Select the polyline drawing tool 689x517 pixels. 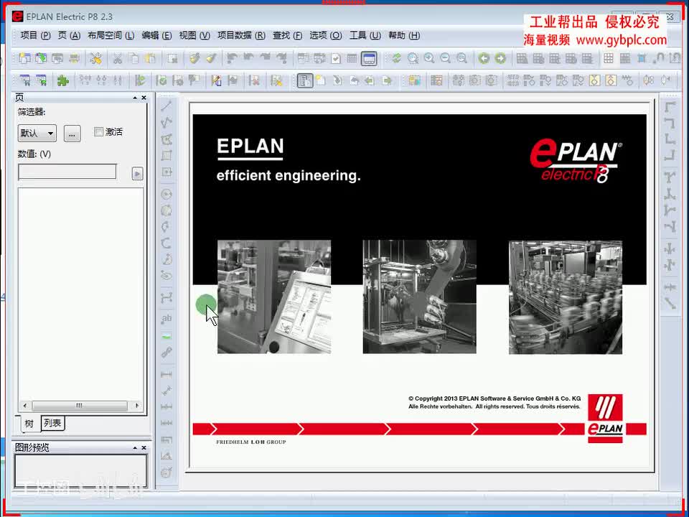(167, 123)
